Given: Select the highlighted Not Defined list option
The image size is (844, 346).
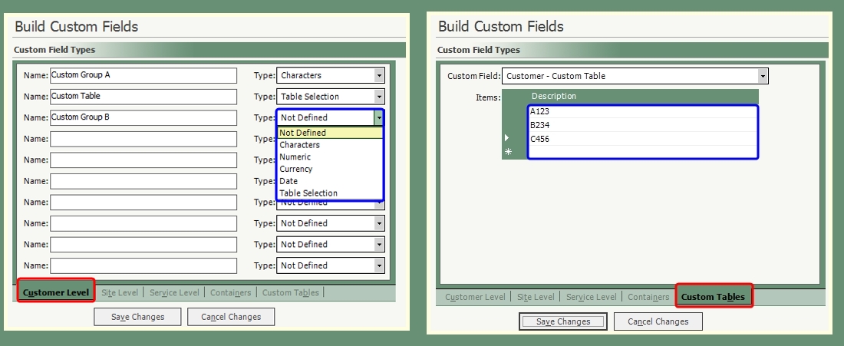Looking at the screenshot, I should pyautogui.click(x=330, y=133).
